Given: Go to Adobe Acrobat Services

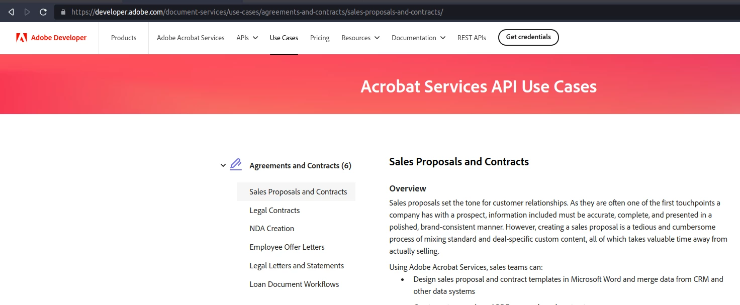Looking at the screenshot, I should (x=191, y=38).
